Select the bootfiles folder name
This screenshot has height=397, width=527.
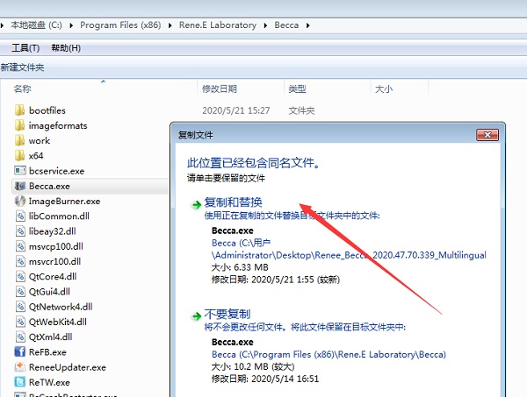47,110
